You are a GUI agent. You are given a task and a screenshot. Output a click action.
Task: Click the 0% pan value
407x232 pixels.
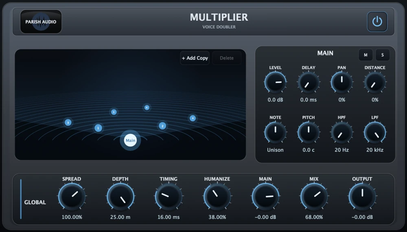(x=341, y=100)
